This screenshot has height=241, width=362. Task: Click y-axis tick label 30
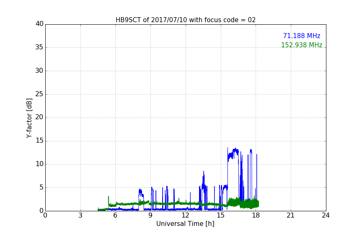tap(39, 71)
